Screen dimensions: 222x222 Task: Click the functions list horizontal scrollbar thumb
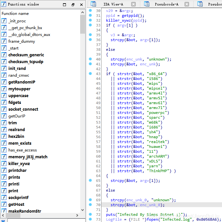tap(13, 215)
